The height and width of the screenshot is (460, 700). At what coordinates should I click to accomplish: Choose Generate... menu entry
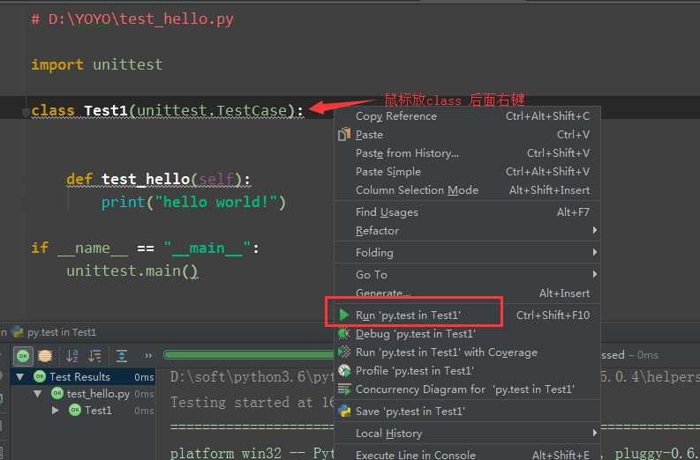coord(468,293)
